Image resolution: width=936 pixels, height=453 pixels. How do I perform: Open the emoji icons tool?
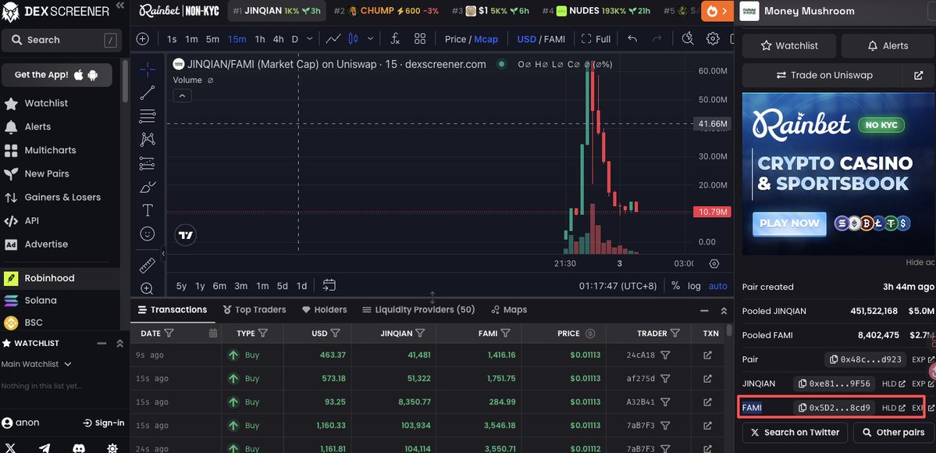(x=147, y=234)
